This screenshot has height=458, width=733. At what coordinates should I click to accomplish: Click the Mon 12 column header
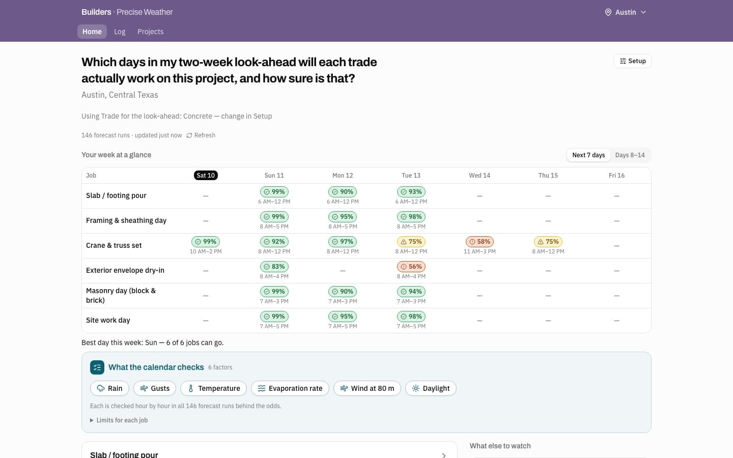[343, 176]
